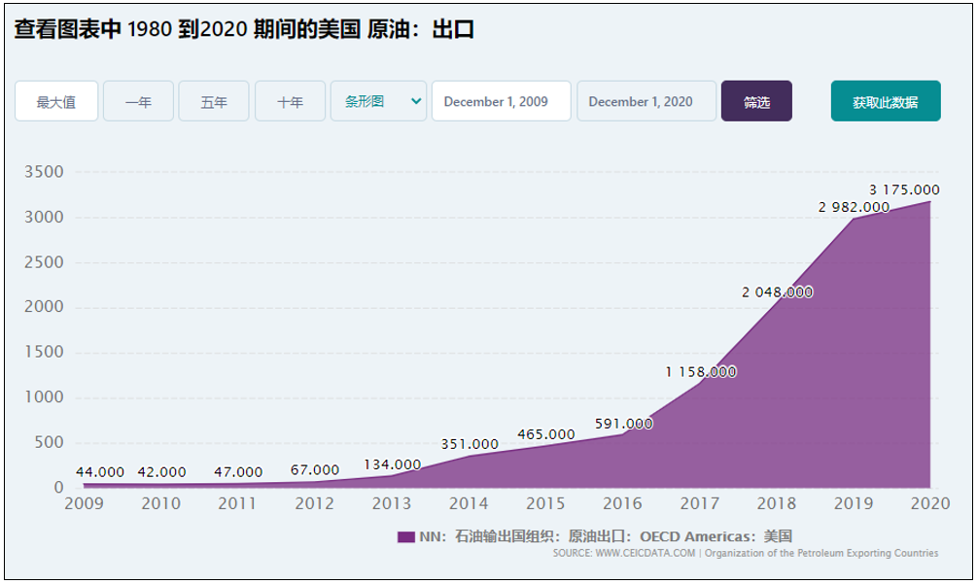Open the WWW.CEICDATA.COM source link
Image resolution: width=977 pixels, height=584 pixels.
[x=646, y=553]
